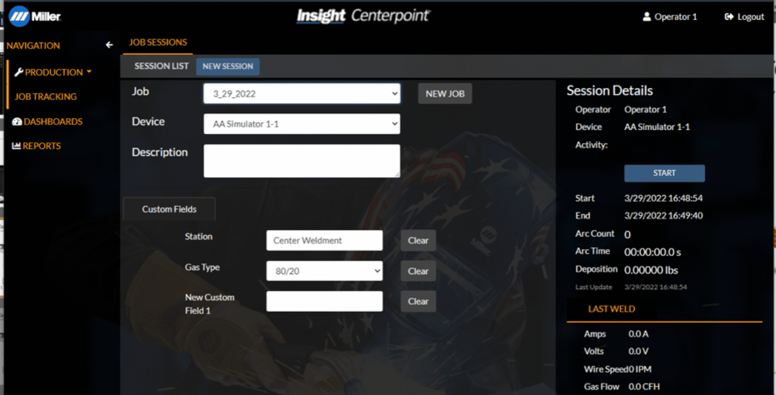Click the Volts value 0.0 V
This screenshot has height=395, width=776.
[x=638, y=351]
